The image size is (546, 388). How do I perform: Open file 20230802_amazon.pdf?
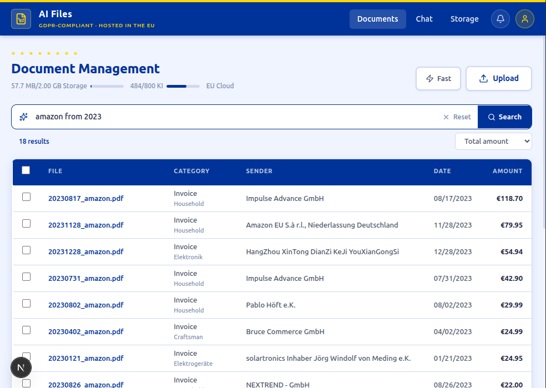pyautogui.click(x=85, y=305)
